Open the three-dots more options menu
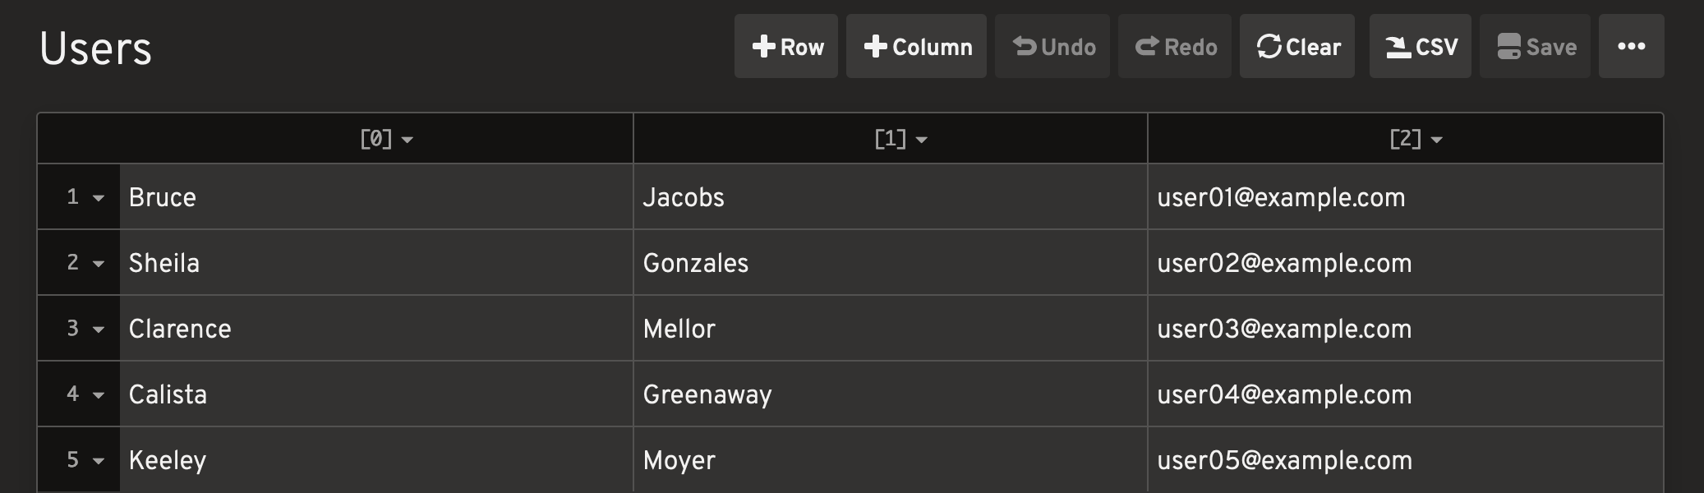This screenshot has height=493, width=1704. pos(1632,47)
